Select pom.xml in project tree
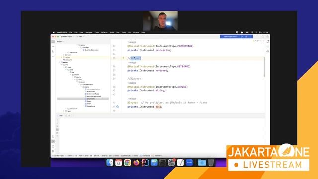Image resolution: width=318 pixels, height=179 pixels. coord(68,60)
